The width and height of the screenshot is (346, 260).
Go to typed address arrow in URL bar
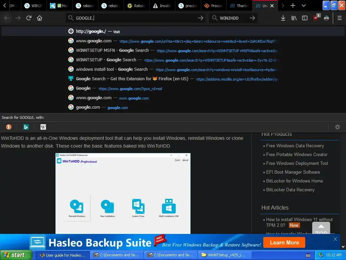pos(201,18)
